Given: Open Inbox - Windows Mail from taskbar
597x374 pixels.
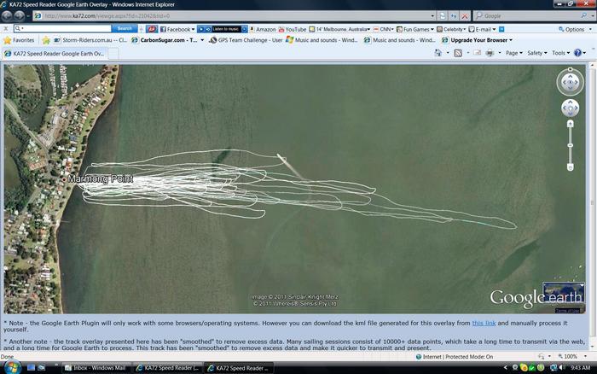Looking at the screenshot, I should click(x=96, y=367).
